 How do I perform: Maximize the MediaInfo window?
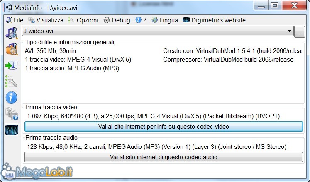[x=275, y=5]
